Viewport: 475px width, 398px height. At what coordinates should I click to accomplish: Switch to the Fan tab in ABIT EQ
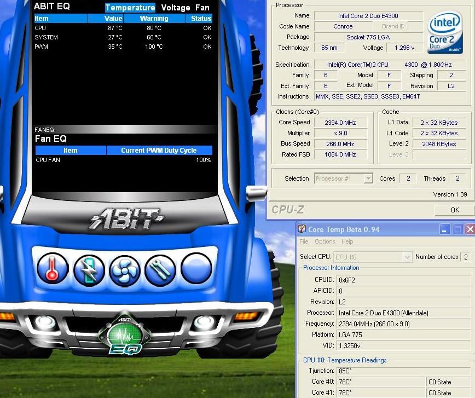[x=202, y=8]
